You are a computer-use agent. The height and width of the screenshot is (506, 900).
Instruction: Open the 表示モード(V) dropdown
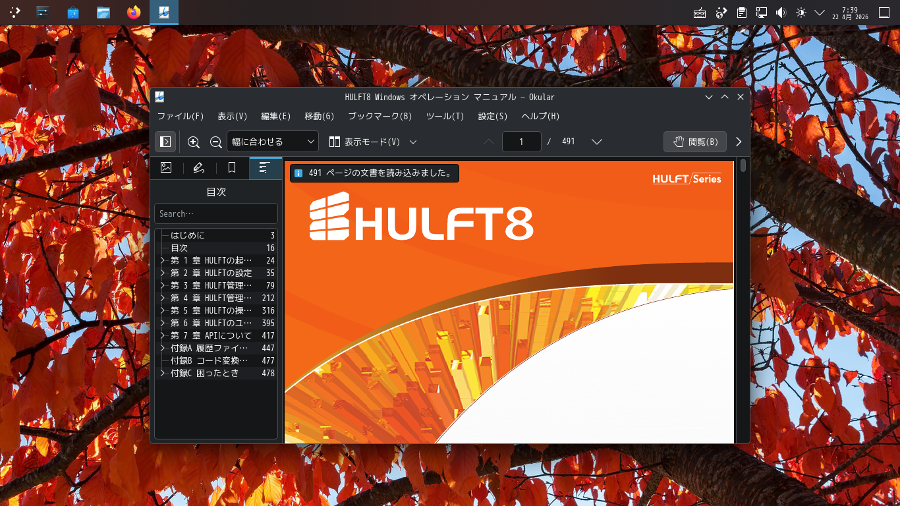click(x=373, y=142)
